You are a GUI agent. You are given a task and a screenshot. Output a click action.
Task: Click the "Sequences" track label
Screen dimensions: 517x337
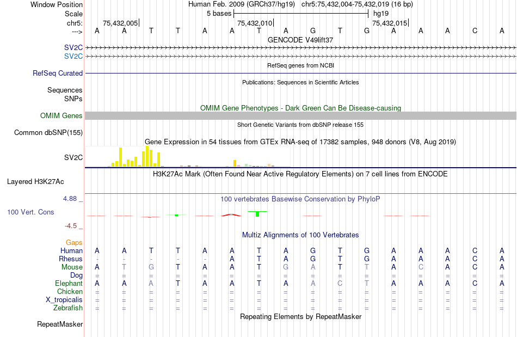(65, 90)
